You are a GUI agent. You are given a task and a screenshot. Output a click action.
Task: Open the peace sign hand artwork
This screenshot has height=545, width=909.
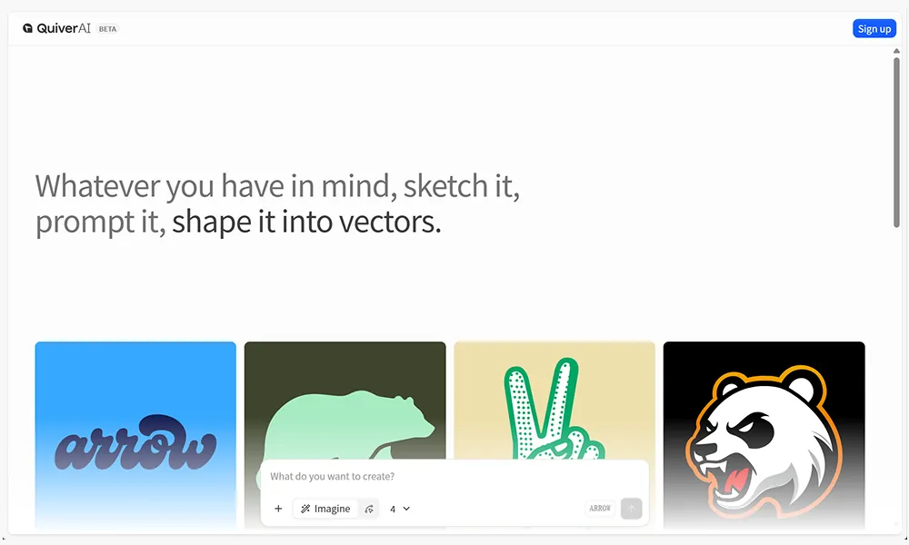pos(554,400)
